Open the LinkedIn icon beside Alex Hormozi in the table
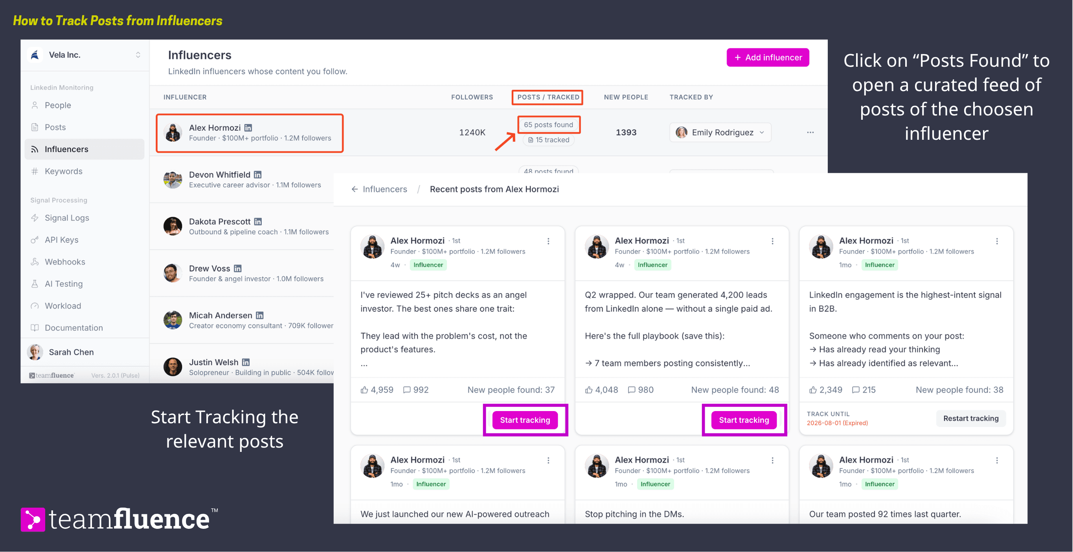 pyautogui.click(x=248, y=128)
